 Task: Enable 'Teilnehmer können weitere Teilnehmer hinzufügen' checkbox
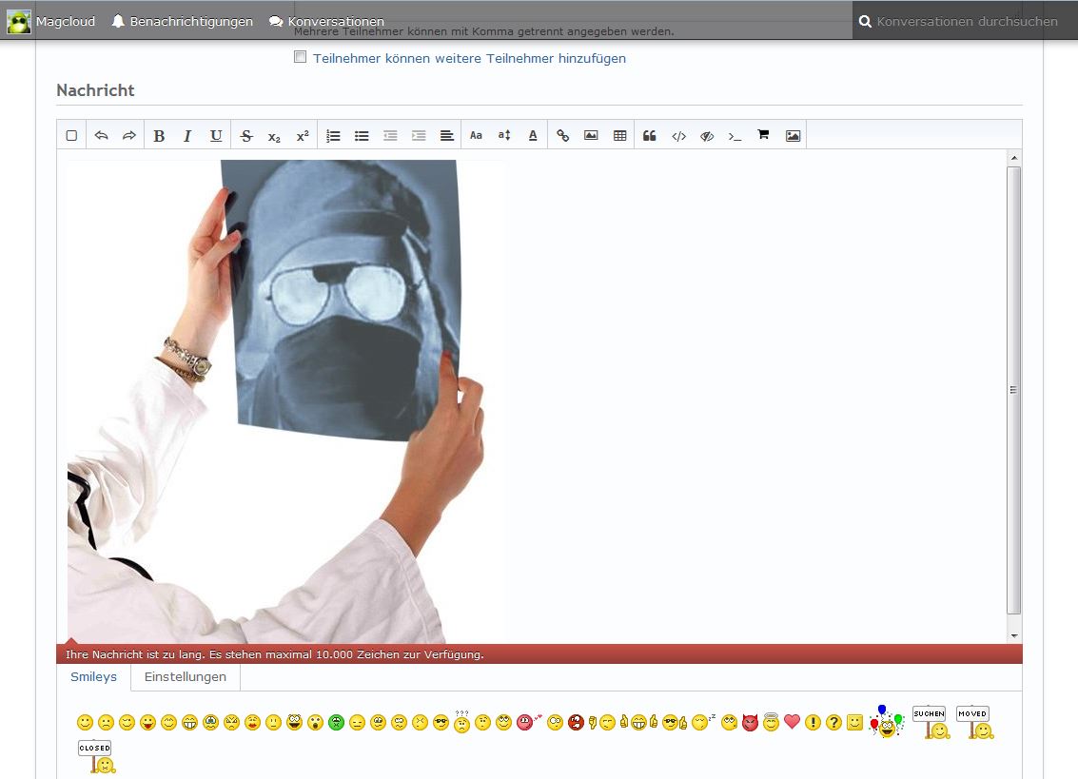pos(301,57)
